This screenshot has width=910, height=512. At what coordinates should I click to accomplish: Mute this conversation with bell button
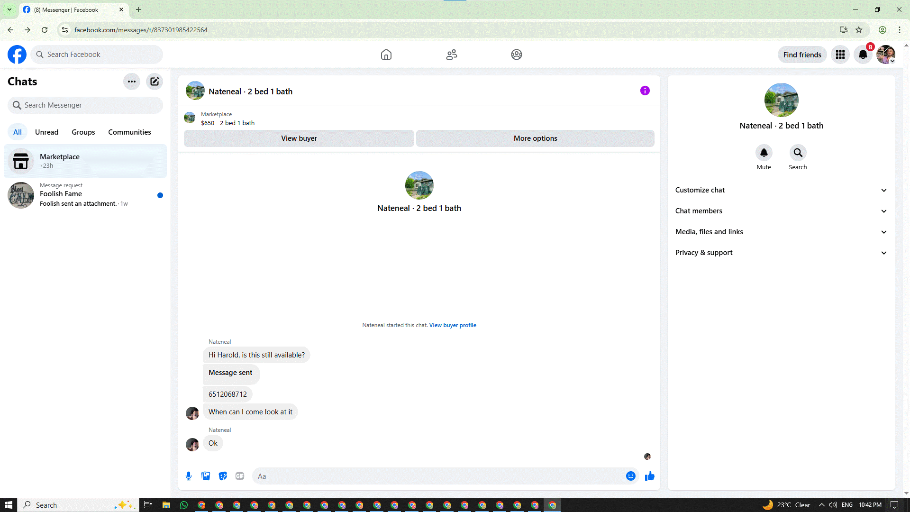point(764,153)
